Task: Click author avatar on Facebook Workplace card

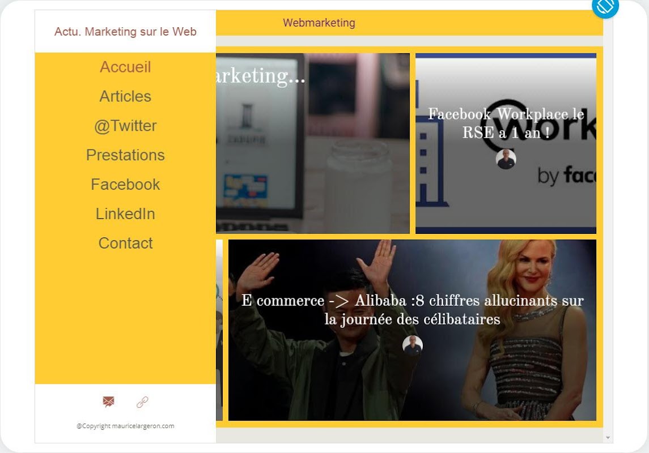Action: 506,159
